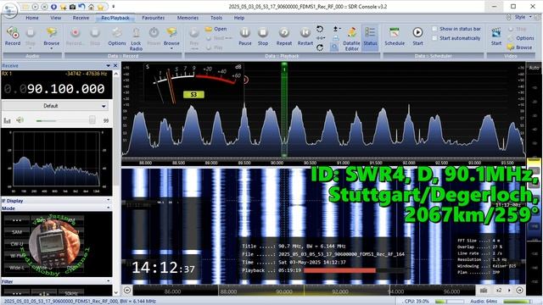The image size is (543, 305).
Task: Collapse the Filter section
Action: click(109, 281)
